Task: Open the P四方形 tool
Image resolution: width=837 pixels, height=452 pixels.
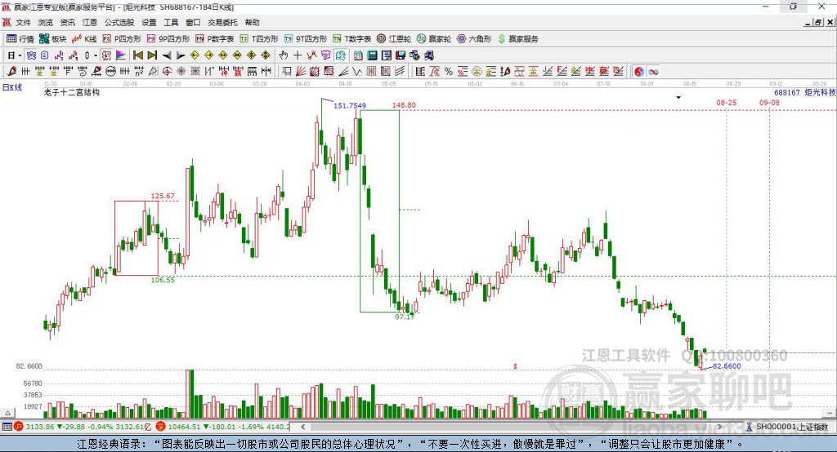Action: coord(122,39)
